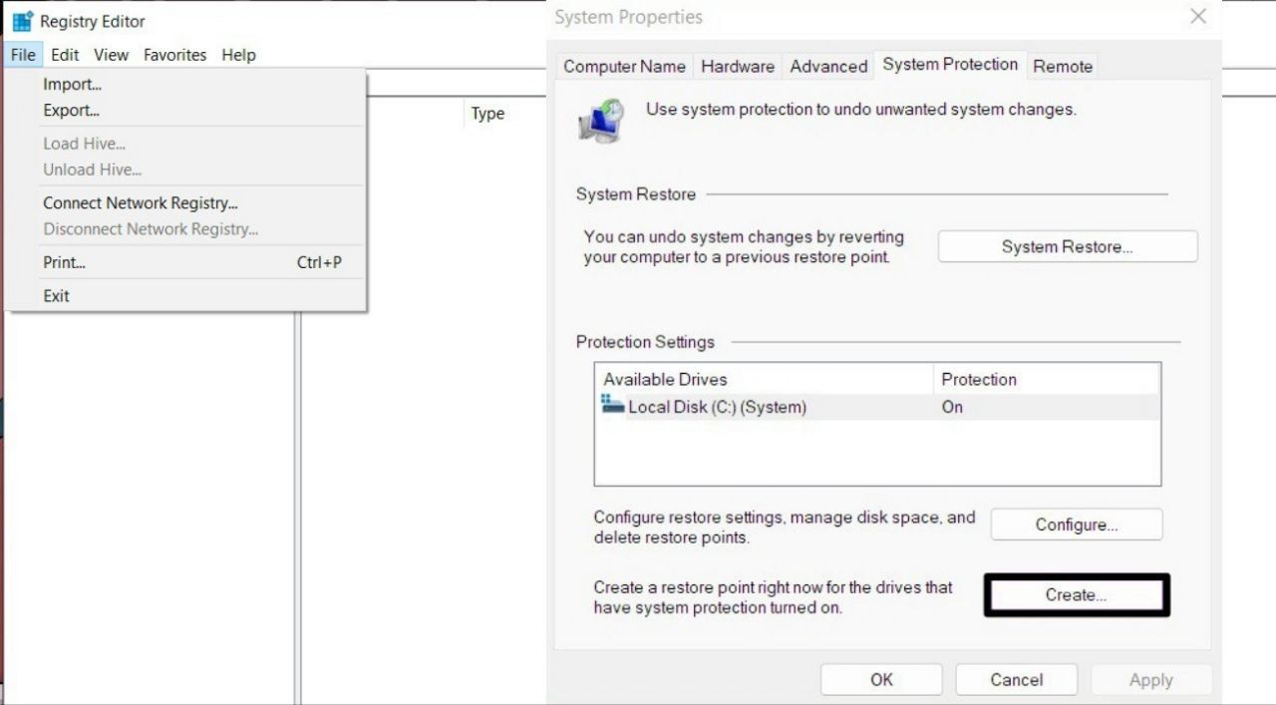Screen dimensions: 1276x705
Task: Close the System Properties dialog
Action: [x=1198, y=17]
